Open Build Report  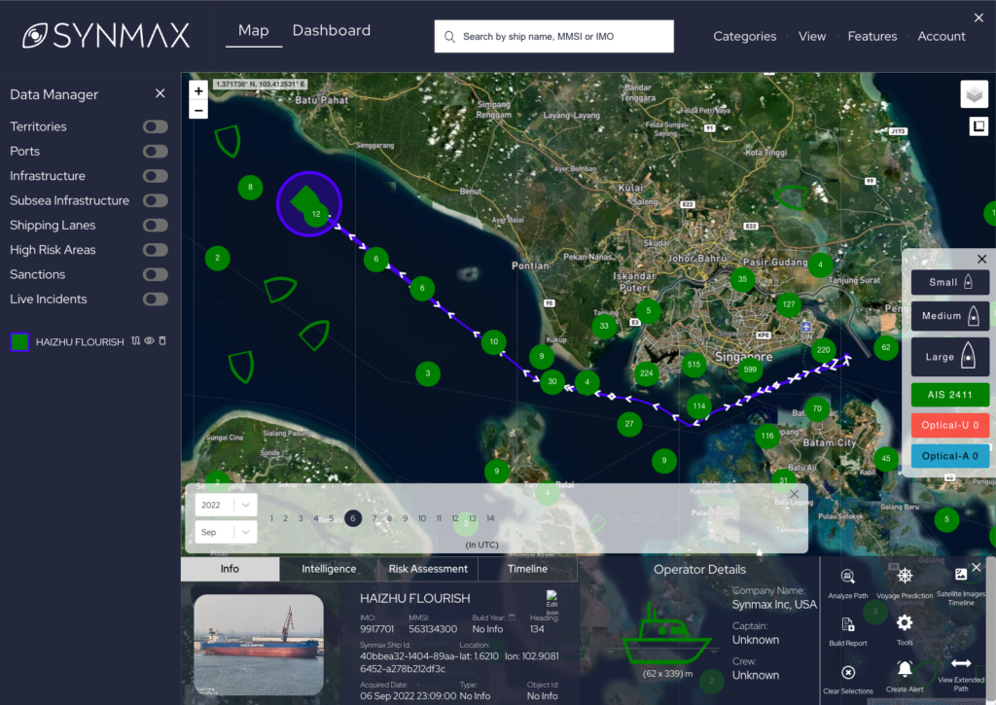click(848, 625)
